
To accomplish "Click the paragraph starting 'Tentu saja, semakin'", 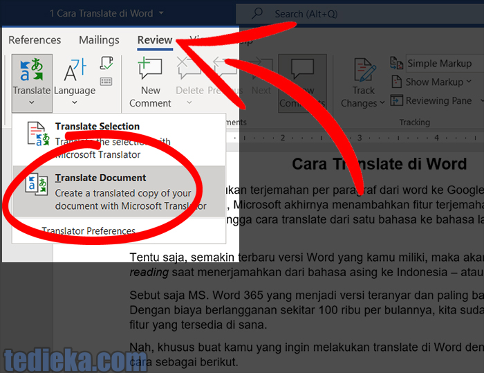I will (307, 265).
